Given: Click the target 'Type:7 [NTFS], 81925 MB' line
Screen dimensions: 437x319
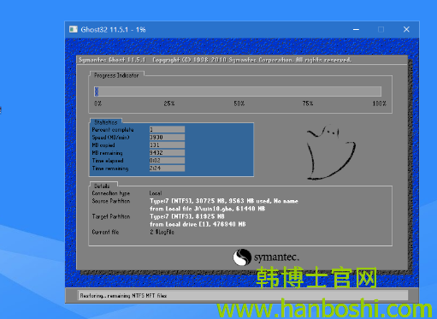Looking at the screenshot, I should click(187, 216).
